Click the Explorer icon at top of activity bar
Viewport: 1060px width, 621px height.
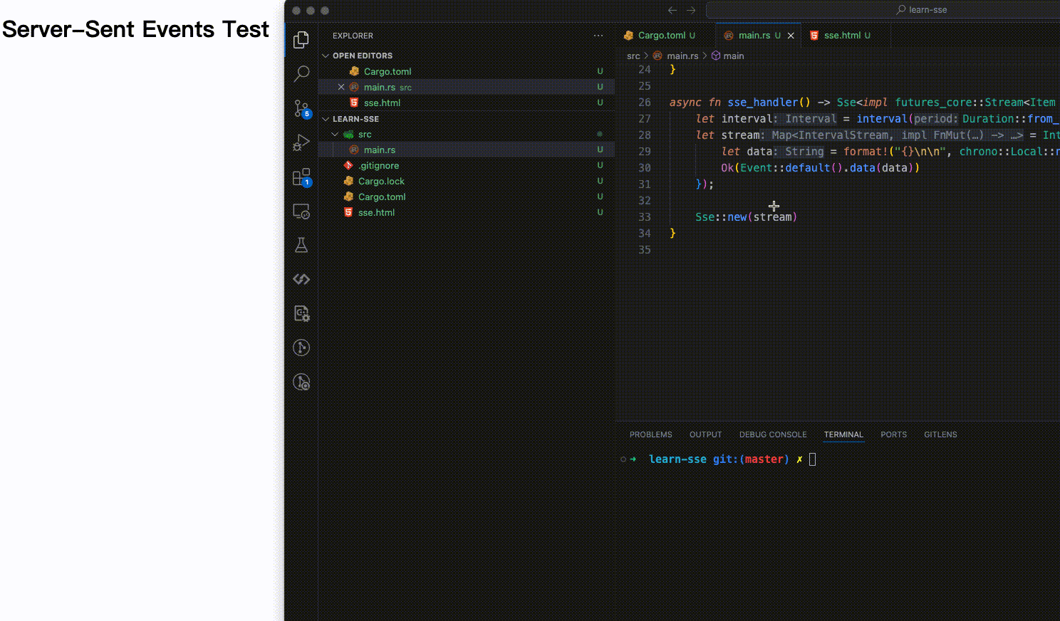301,39
